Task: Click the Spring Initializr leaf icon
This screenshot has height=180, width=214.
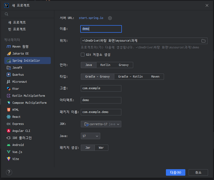Action: (x=9, y=61)
